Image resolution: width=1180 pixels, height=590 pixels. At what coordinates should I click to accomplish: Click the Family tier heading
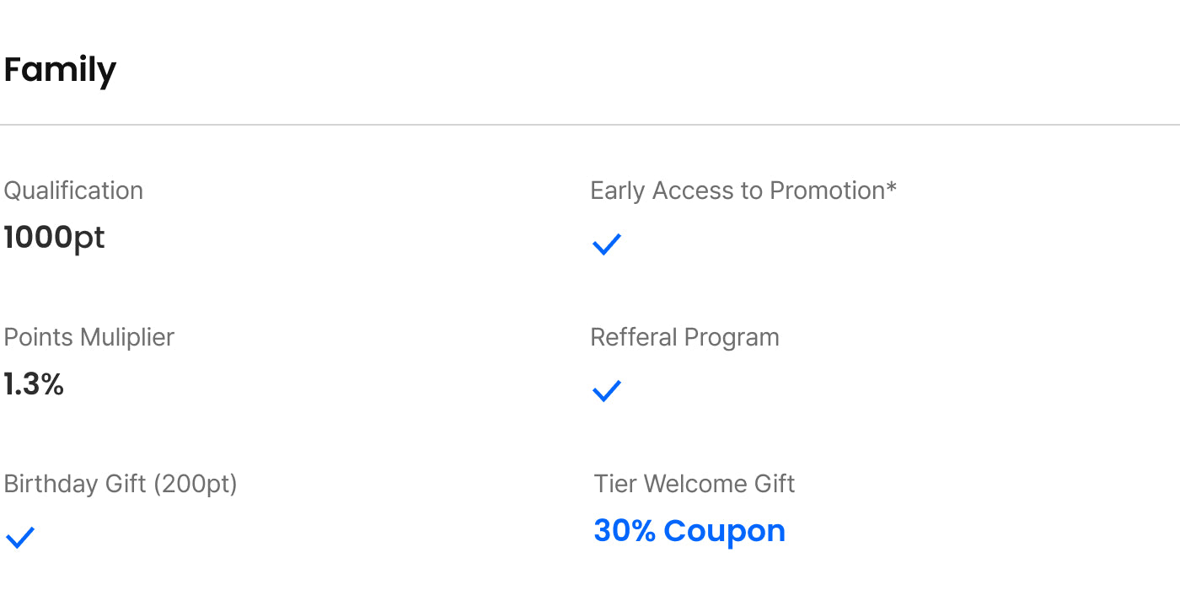point(60,69)
